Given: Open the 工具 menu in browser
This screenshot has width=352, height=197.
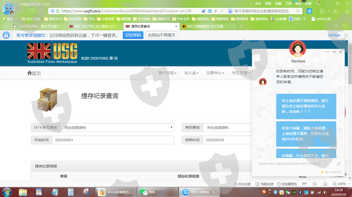Looking at the screenshot, I should tap(288, 4).
